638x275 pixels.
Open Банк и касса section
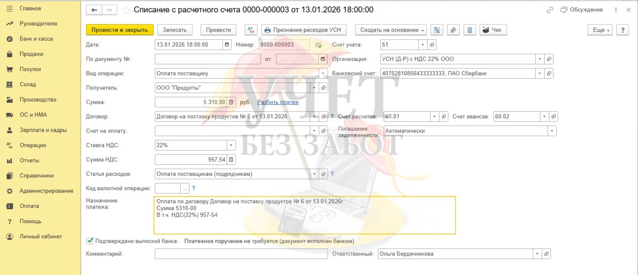[36, 39]
